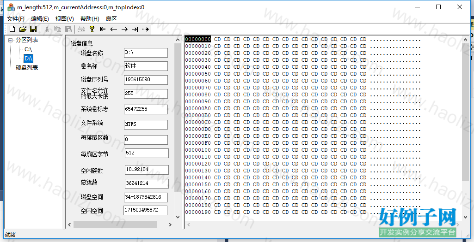
Task: Click info panel scroll-up arrow
Action: pyautogui.click(x=178, y=40)
